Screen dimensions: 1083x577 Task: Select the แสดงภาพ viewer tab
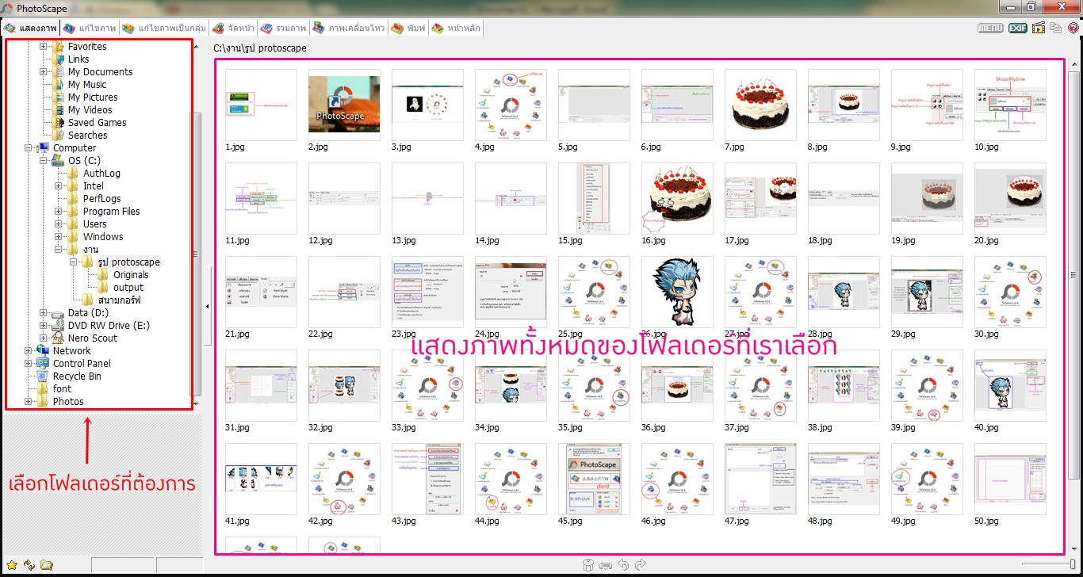(x=31, y=29)
